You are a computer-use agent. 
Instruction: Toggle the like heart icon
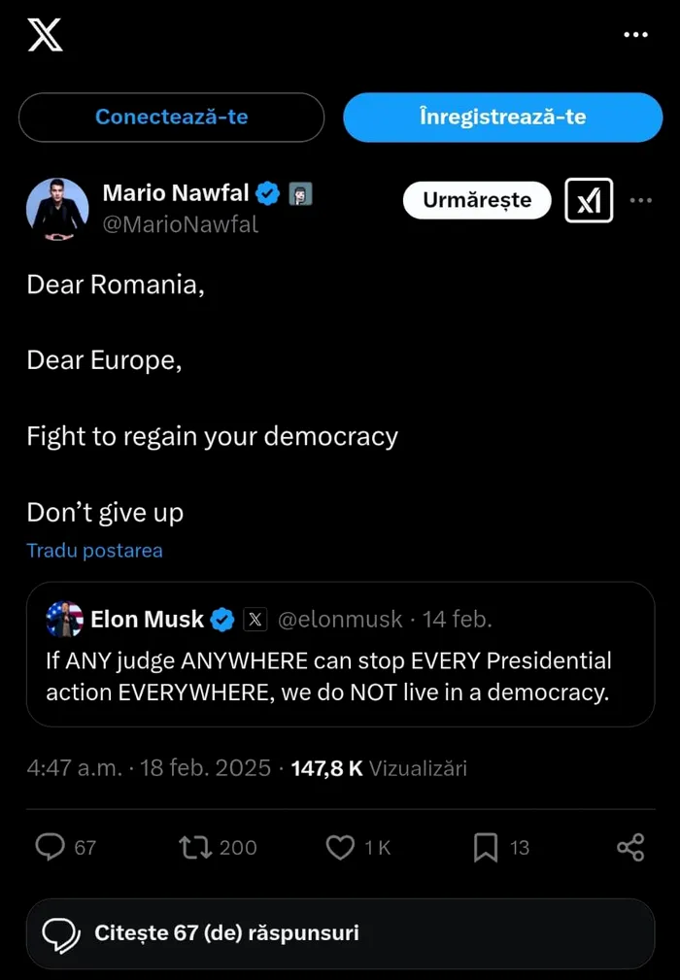[340, 847]
